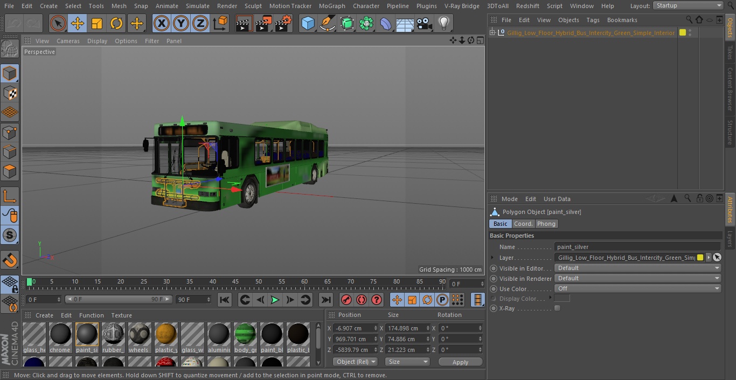
Task: Open the Size mode dropdown
Action: pyautogui.click(x=407, y=362)
